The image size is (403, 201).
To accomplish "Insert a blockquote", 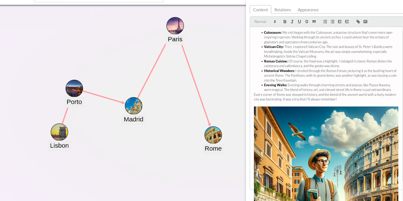I will (x=314, y=22).
